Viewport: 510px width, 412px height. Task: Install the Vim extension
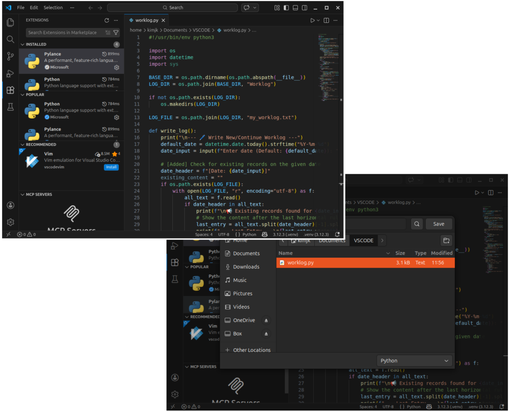pos(112,167)
